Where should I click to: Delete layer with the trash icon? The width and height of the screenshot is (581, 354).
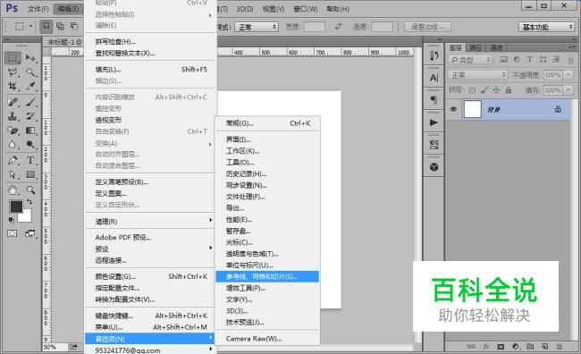(560, 347)
